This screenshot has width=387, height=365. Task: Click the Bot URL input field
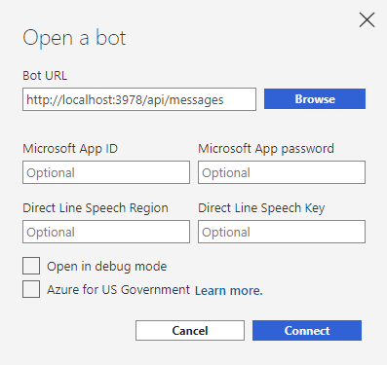point(139,99)
